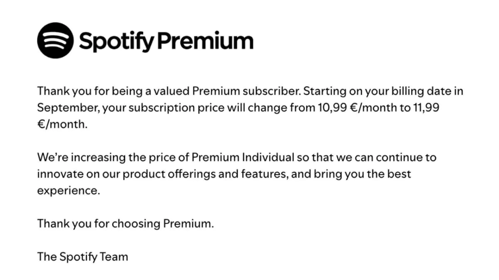The image size is (499, 280).
Task: Click the word "experience."
Action: pos(69,191)
